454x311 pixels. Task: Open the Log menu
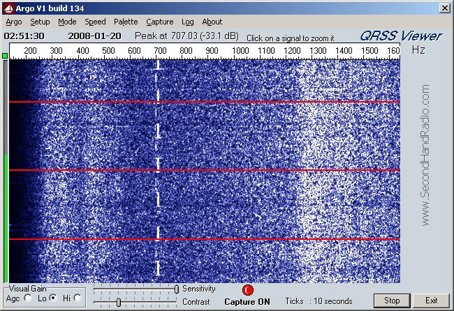point(188,22)
